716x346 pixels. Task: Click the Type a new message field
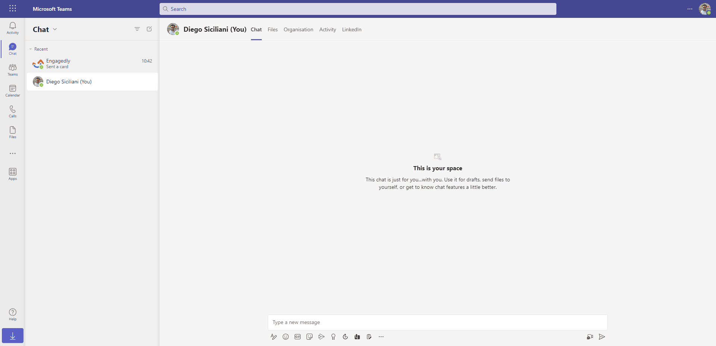(x=437, y=322)
